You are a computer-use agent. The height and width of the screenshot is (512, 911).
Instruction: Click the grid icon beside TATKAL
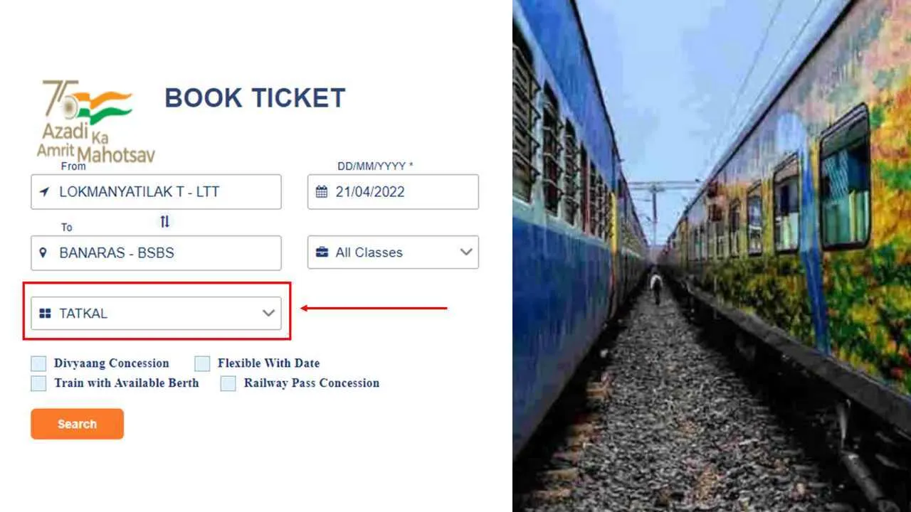[45, 314]
